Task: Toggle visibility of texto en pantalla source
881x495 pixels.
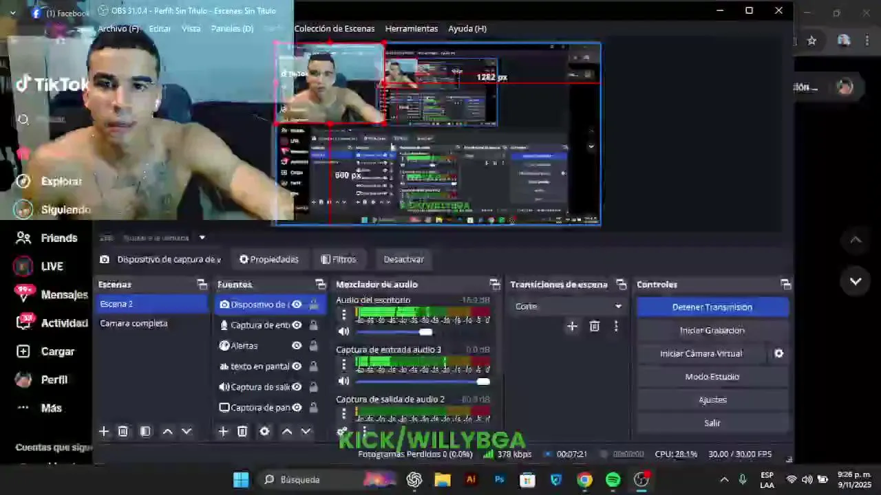Action: [x=297, y=366]
